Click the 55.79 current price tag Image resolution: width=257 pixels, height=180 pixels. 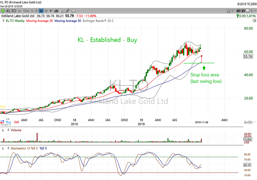pos(248,57)
